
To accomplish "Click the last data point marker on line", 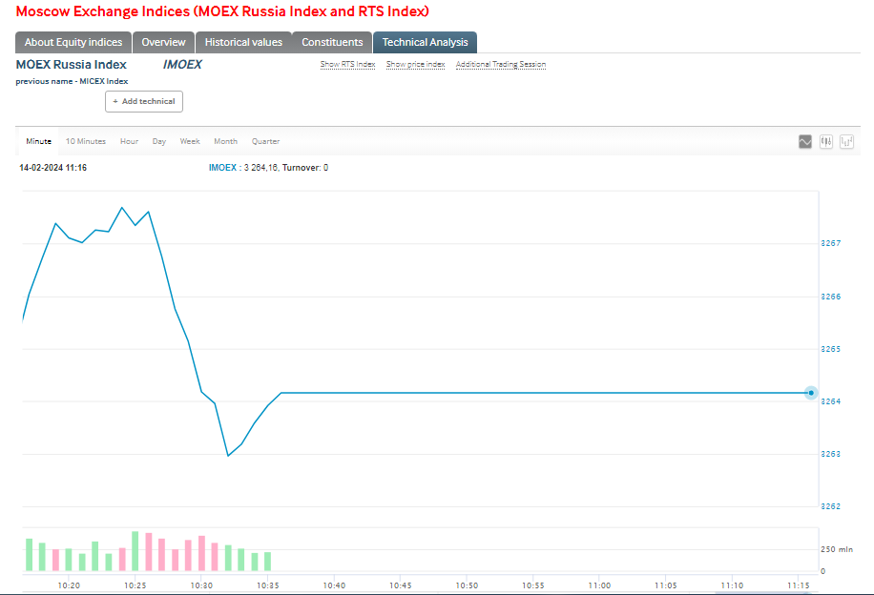I will pyautogui.click(x=811, y=392).
